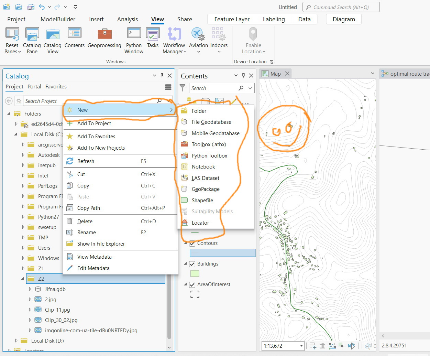Open the Tasks pane
This screenshot has width=430, height=356.
153,38
